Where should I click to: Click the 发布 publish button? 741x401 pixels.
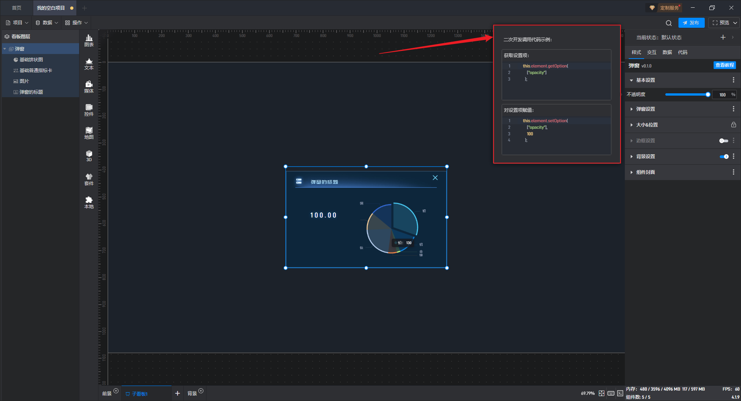pyautogui.click(x=691, y=23)
